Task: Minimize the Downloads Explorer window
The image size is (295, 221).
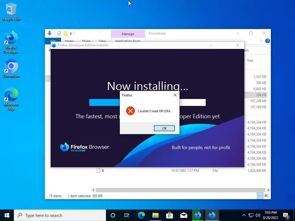Action: 238,33
